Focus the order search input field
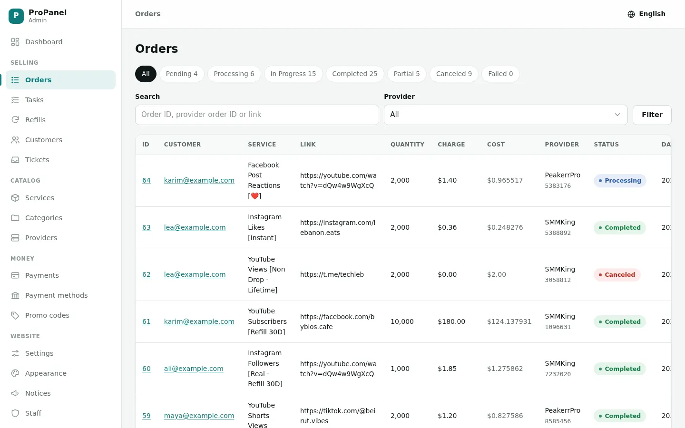 [x=257, y=115]
